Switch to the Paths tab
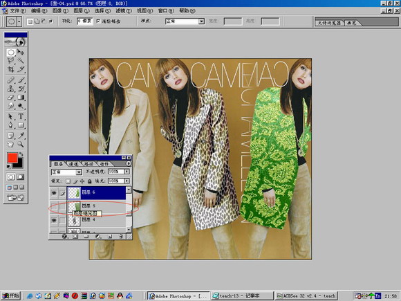The image size is (401, 301). [x=88, y=164]
